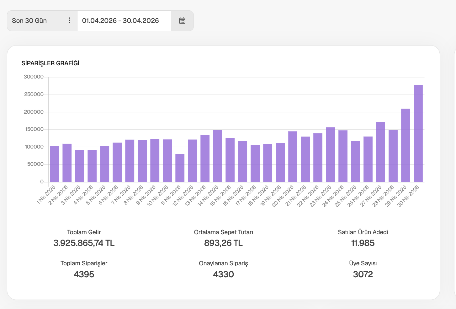This screenshot has width=456, height=309.
Task: Click the 300000 y-axis label
Action: click(34, 77)
